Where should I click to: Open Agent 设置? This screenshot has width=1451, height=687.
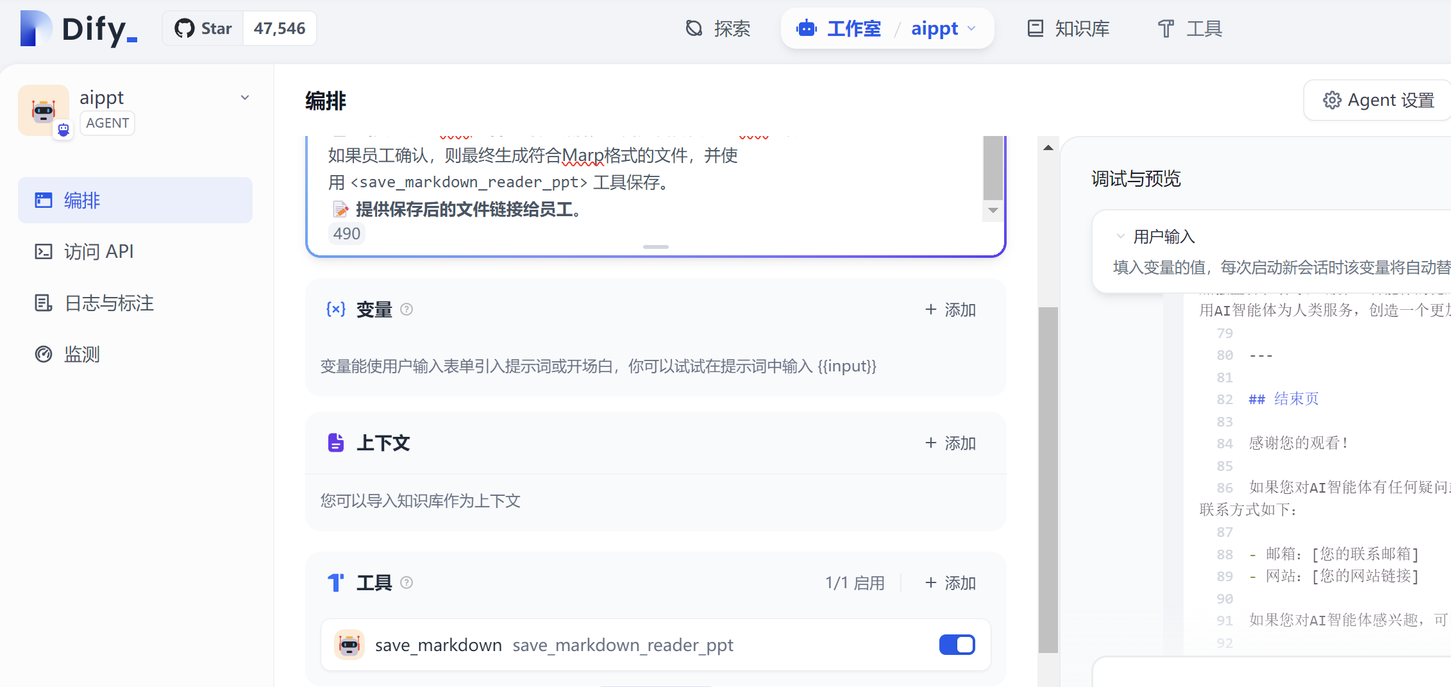click(x=1376, y=100)
